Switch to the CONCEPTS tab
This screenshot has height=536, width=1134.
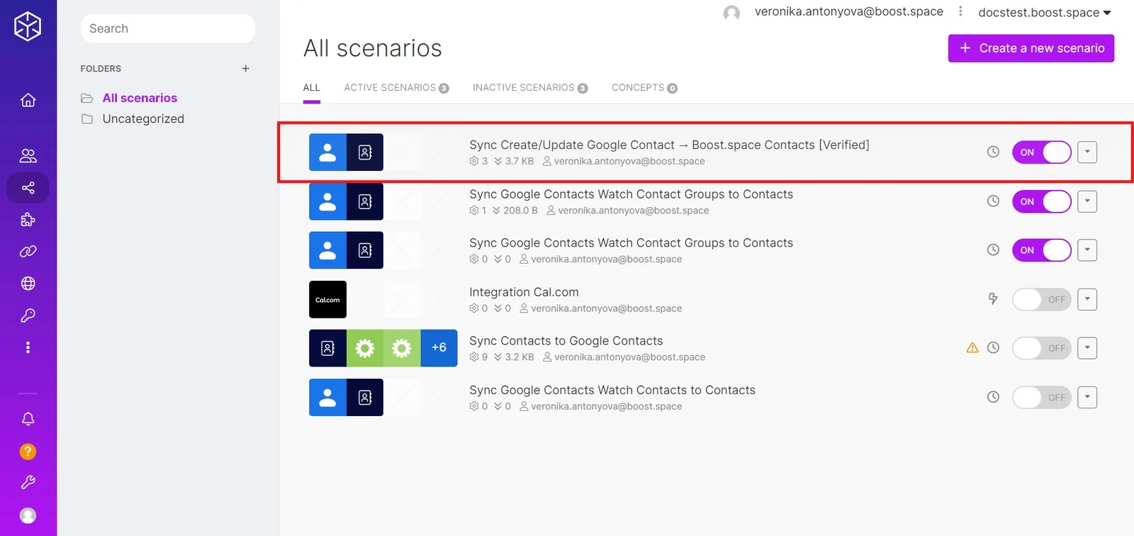point(644,88)
